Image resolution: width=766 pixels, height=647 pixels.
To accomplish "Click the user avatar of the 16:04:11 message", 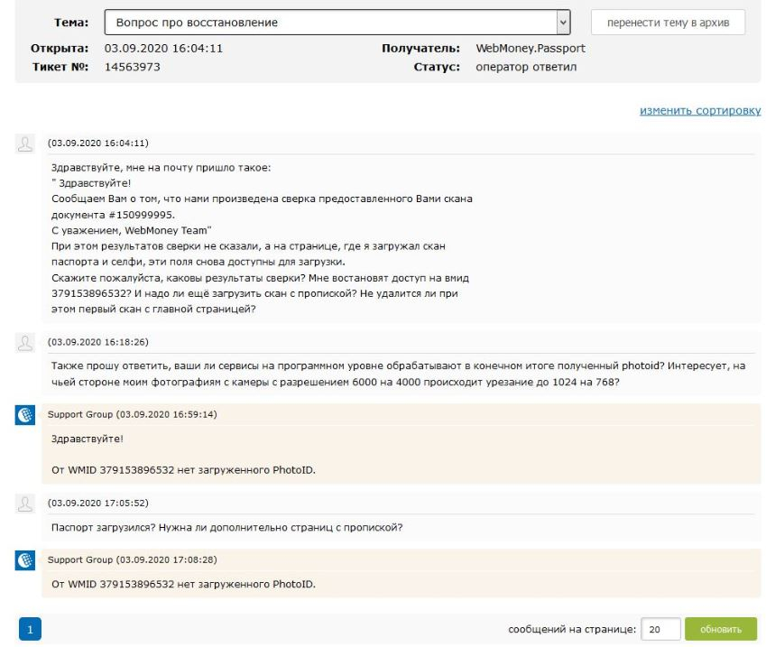I will pos(25,143).
